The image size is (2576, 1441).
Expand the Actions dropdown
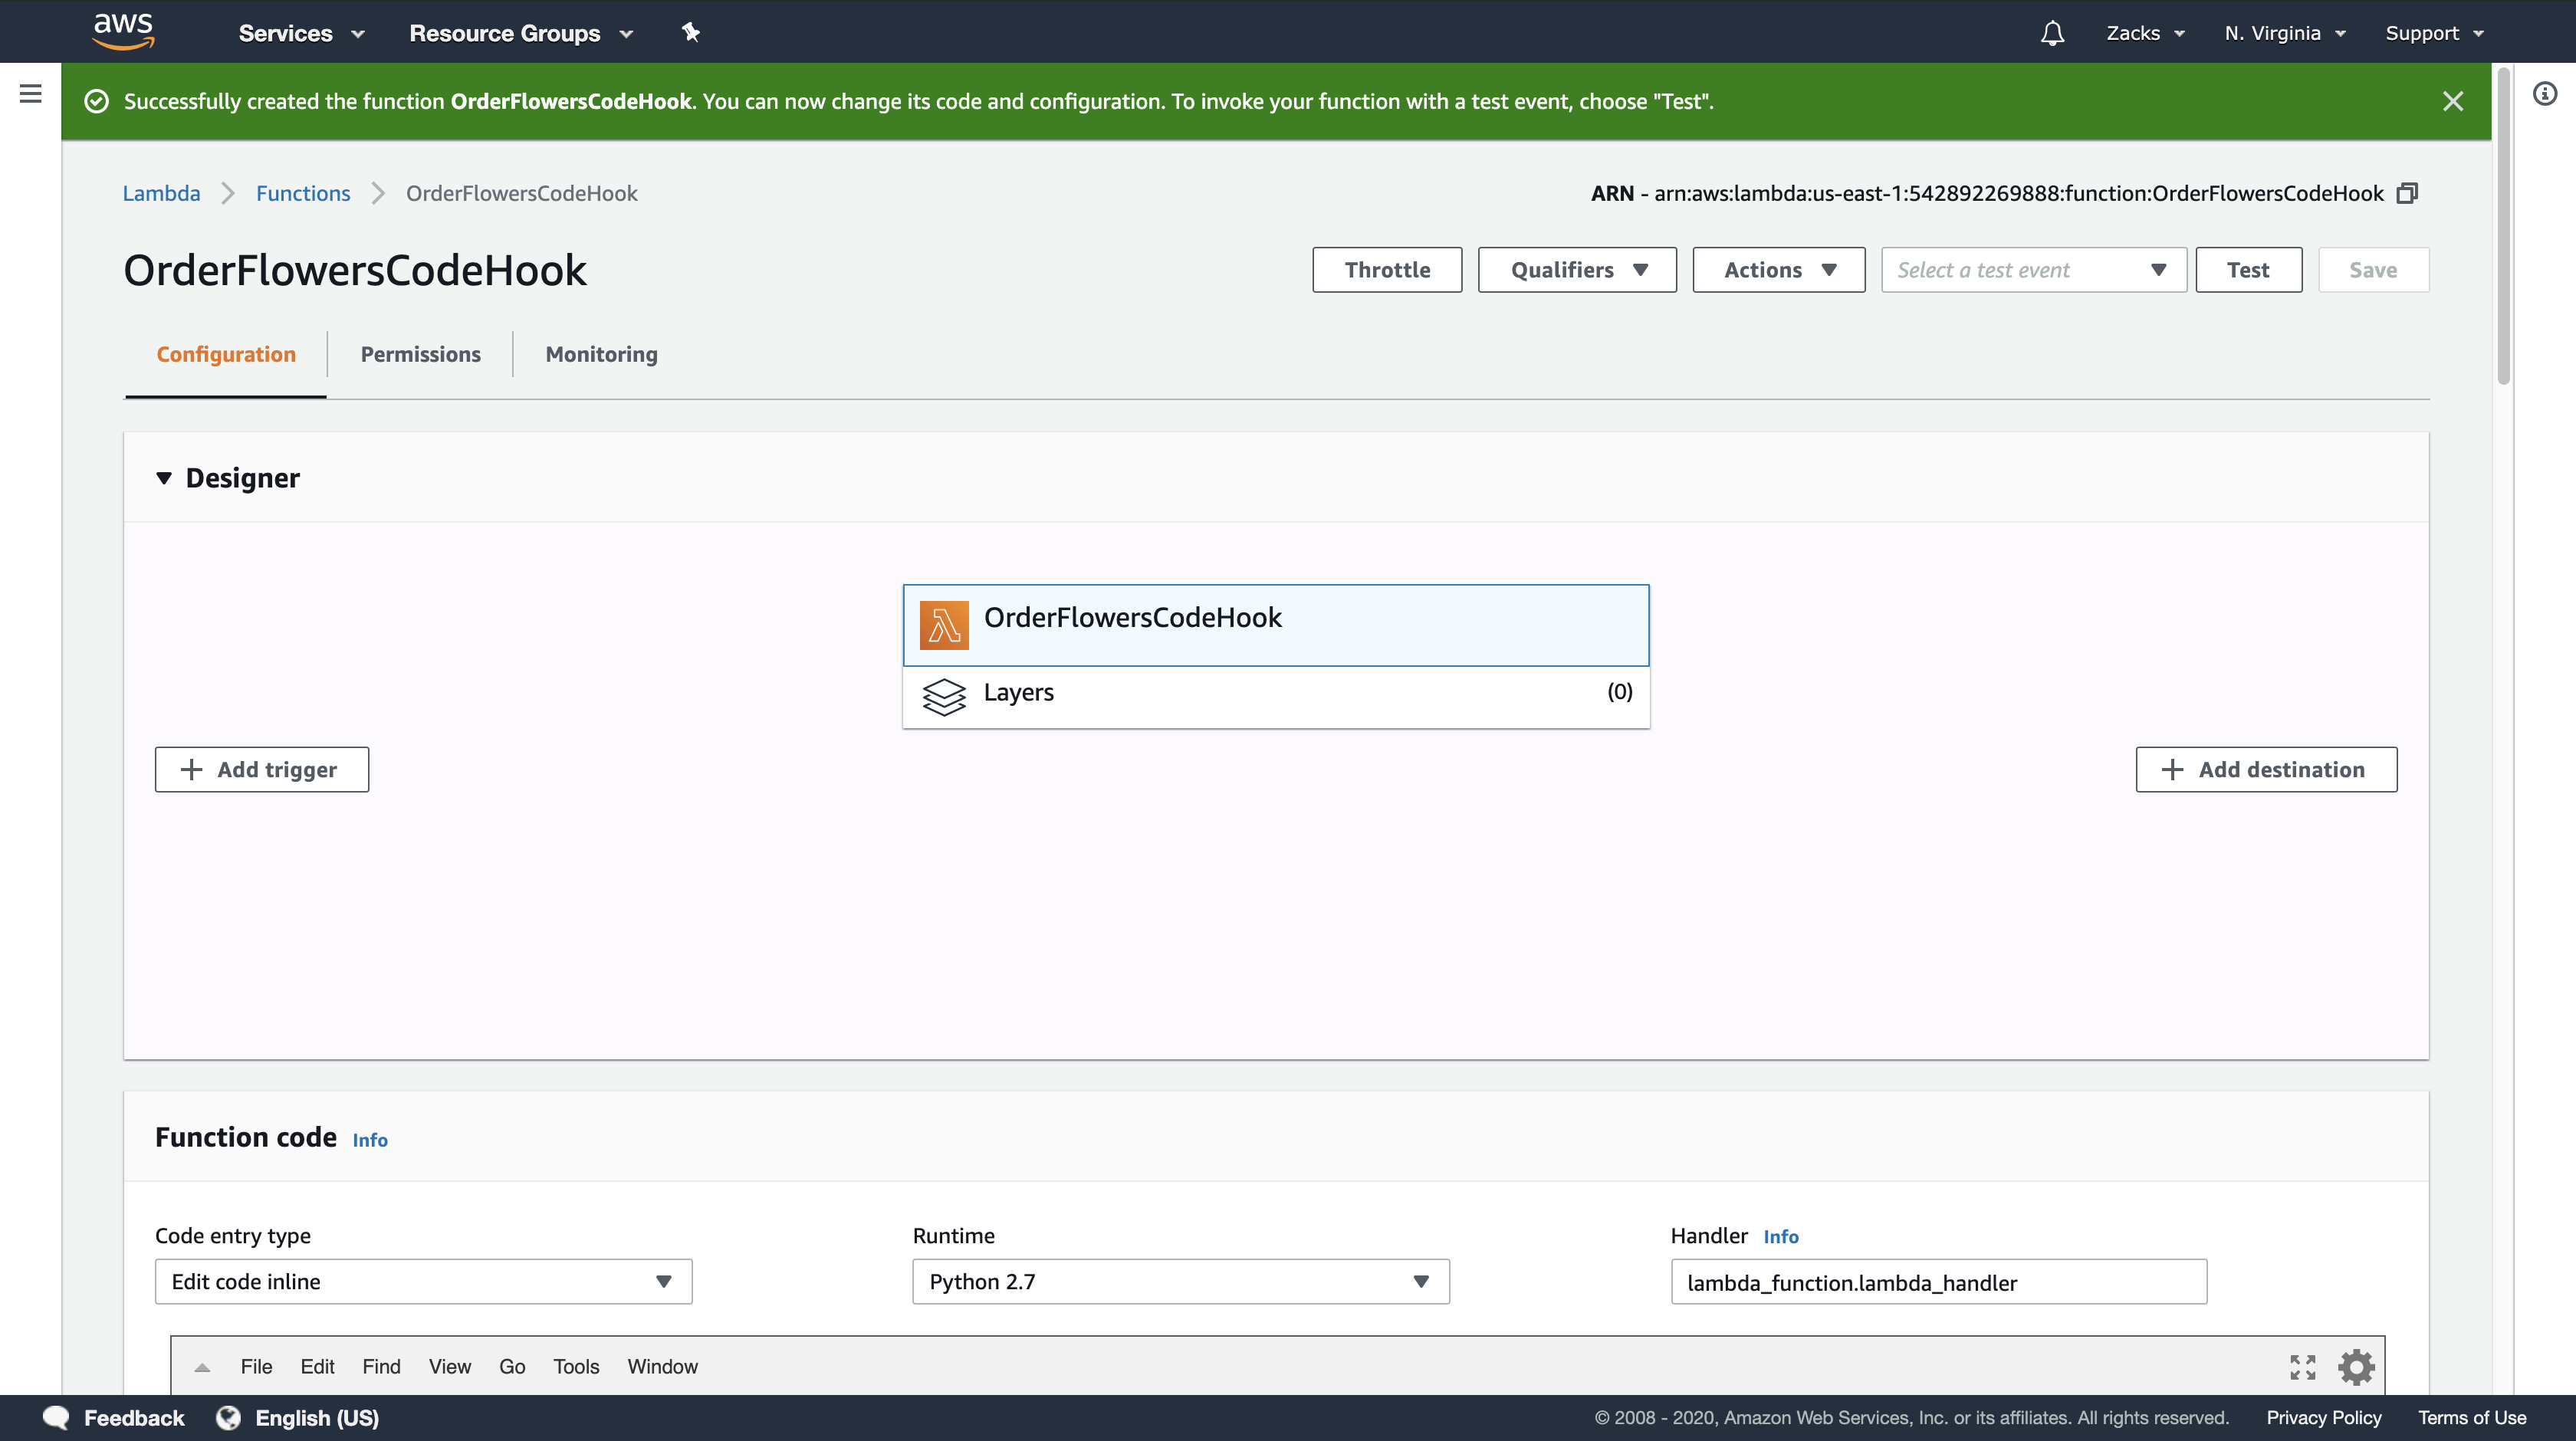pyautogui.click(x=1778, y=270)
